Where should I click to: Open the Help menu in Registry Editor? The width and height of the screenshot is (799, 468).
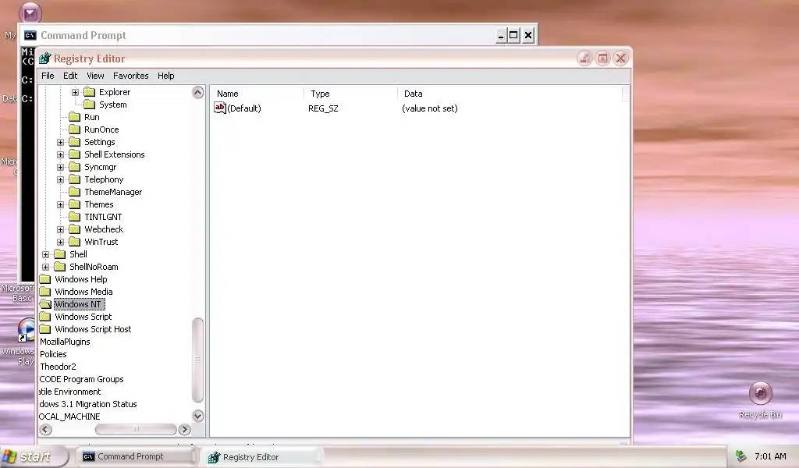[x=165, y=76]
